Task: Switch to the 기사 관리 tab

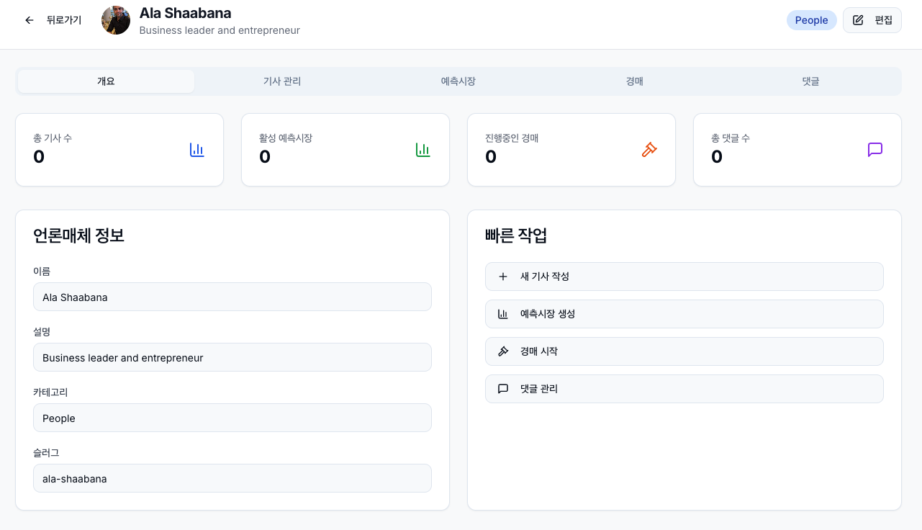Action: 282,81
